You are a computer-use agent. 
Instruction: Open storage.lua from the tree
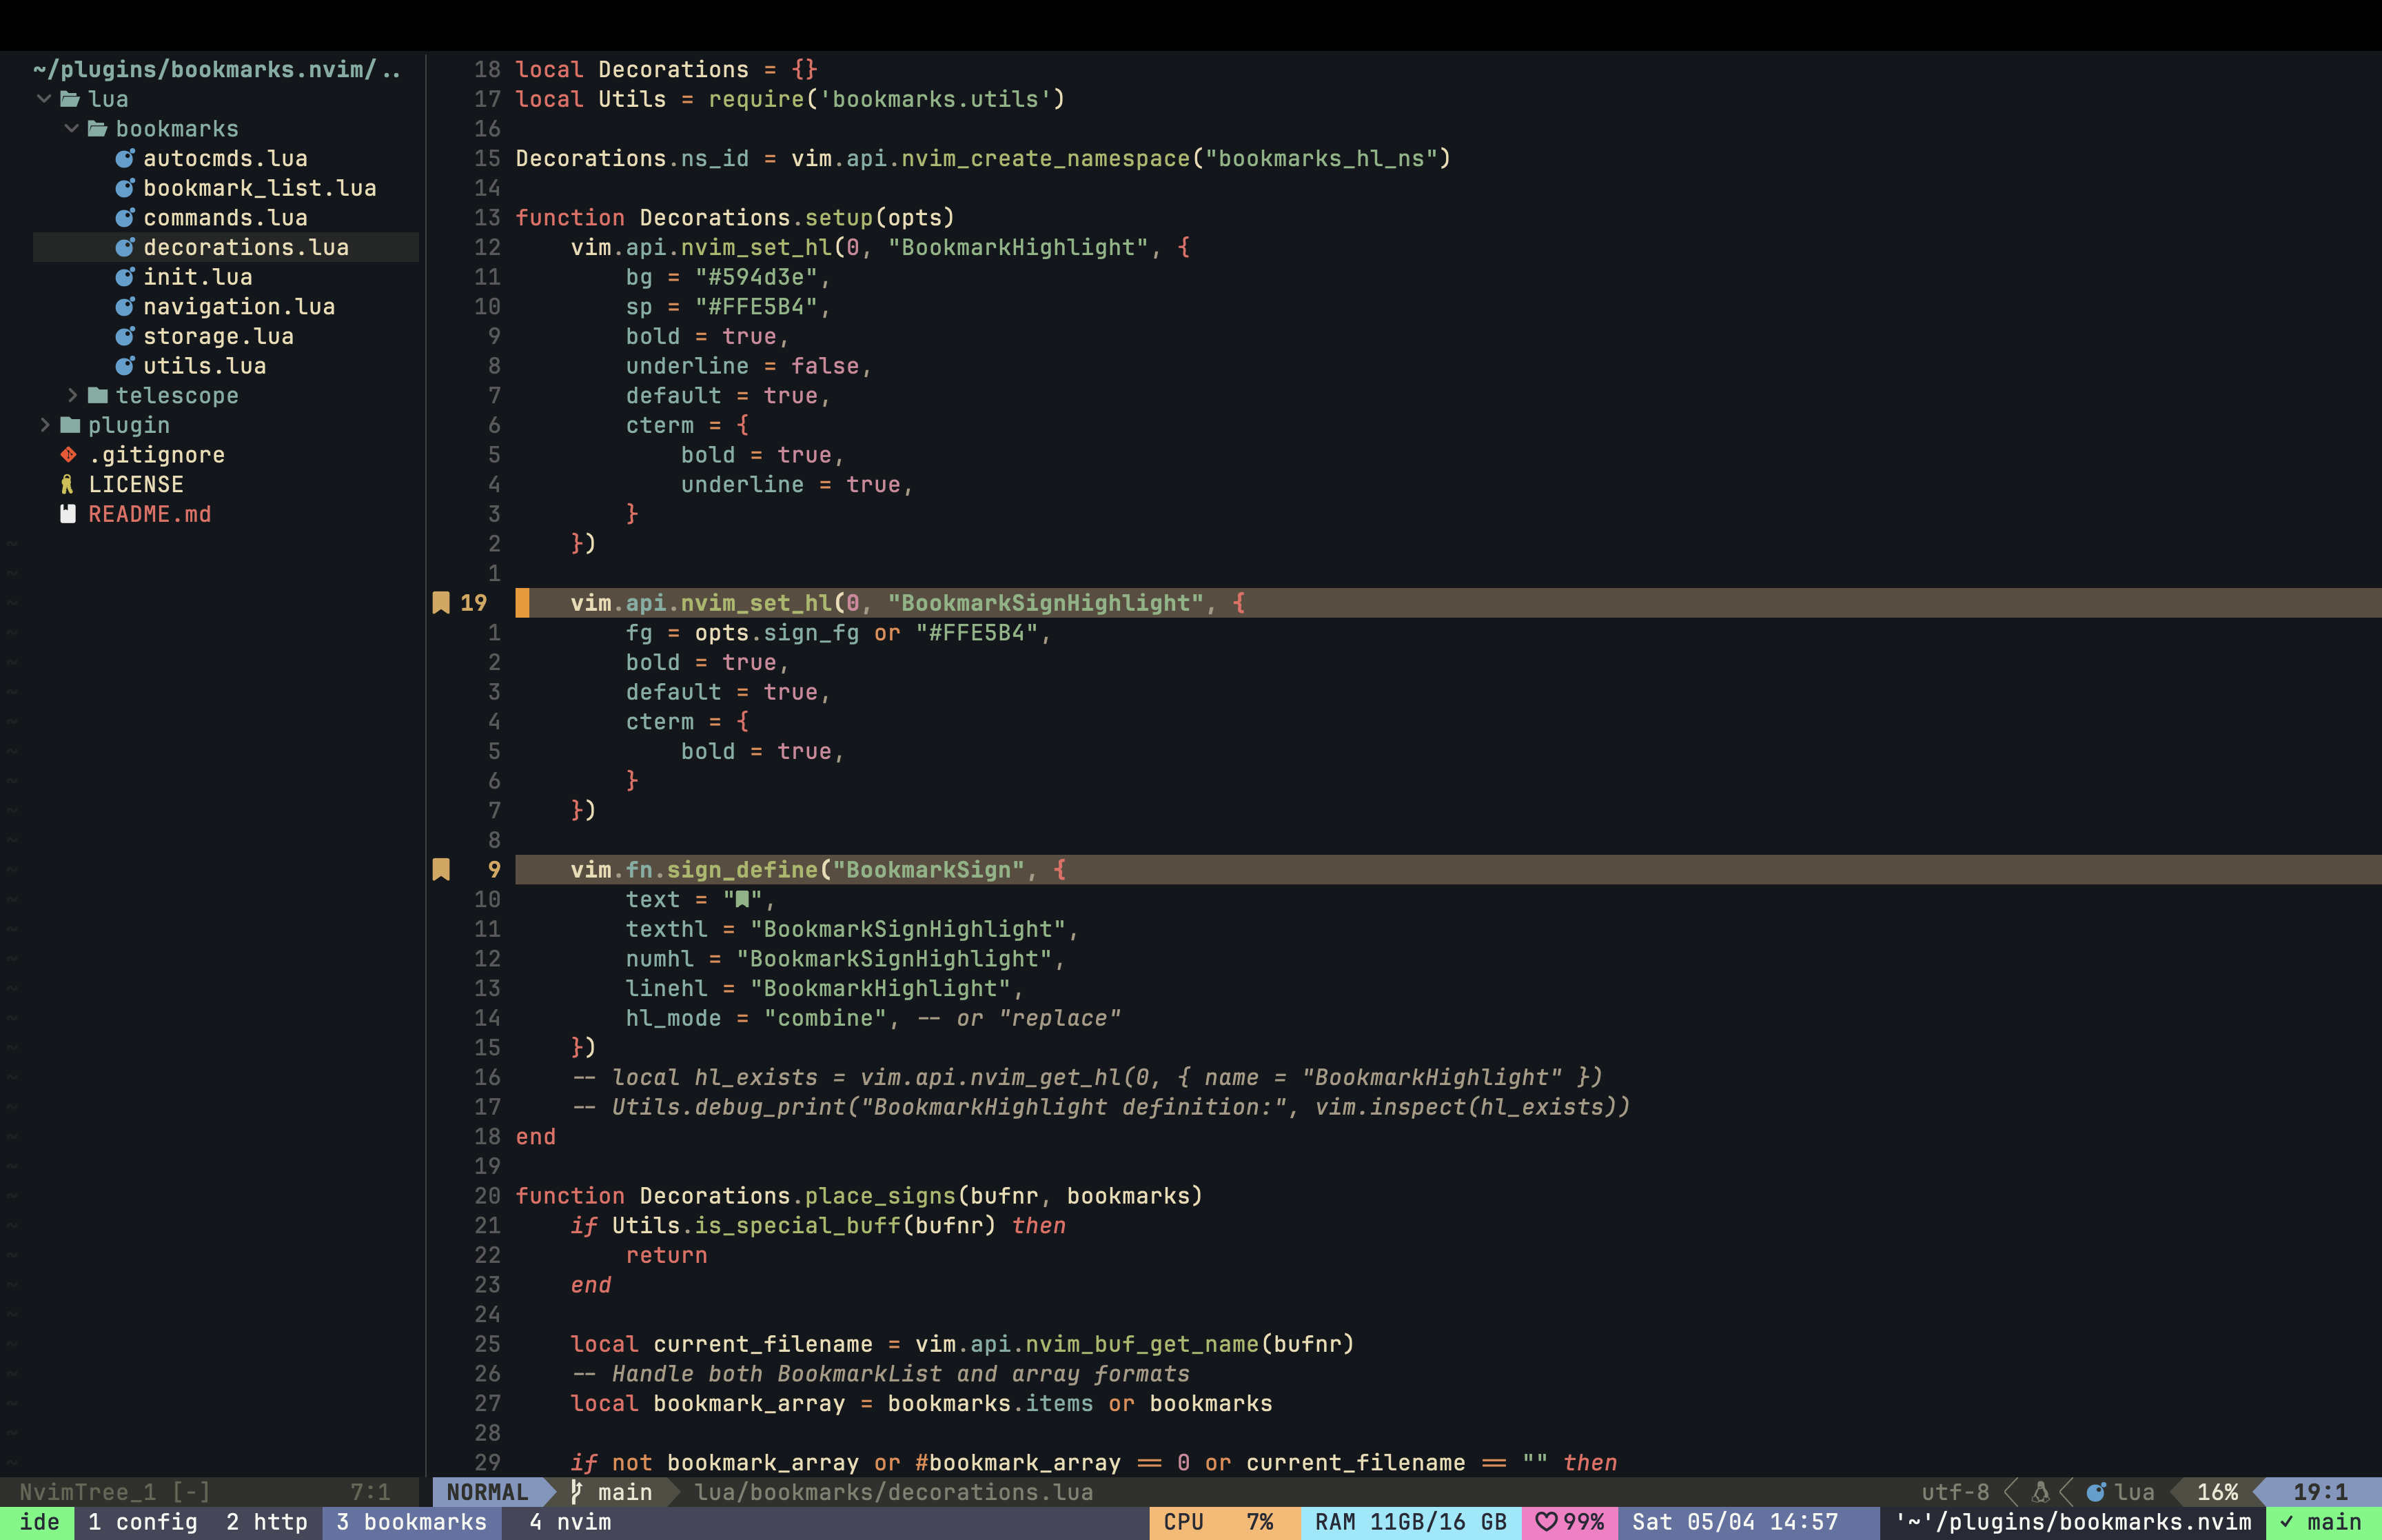coord(218,337)
